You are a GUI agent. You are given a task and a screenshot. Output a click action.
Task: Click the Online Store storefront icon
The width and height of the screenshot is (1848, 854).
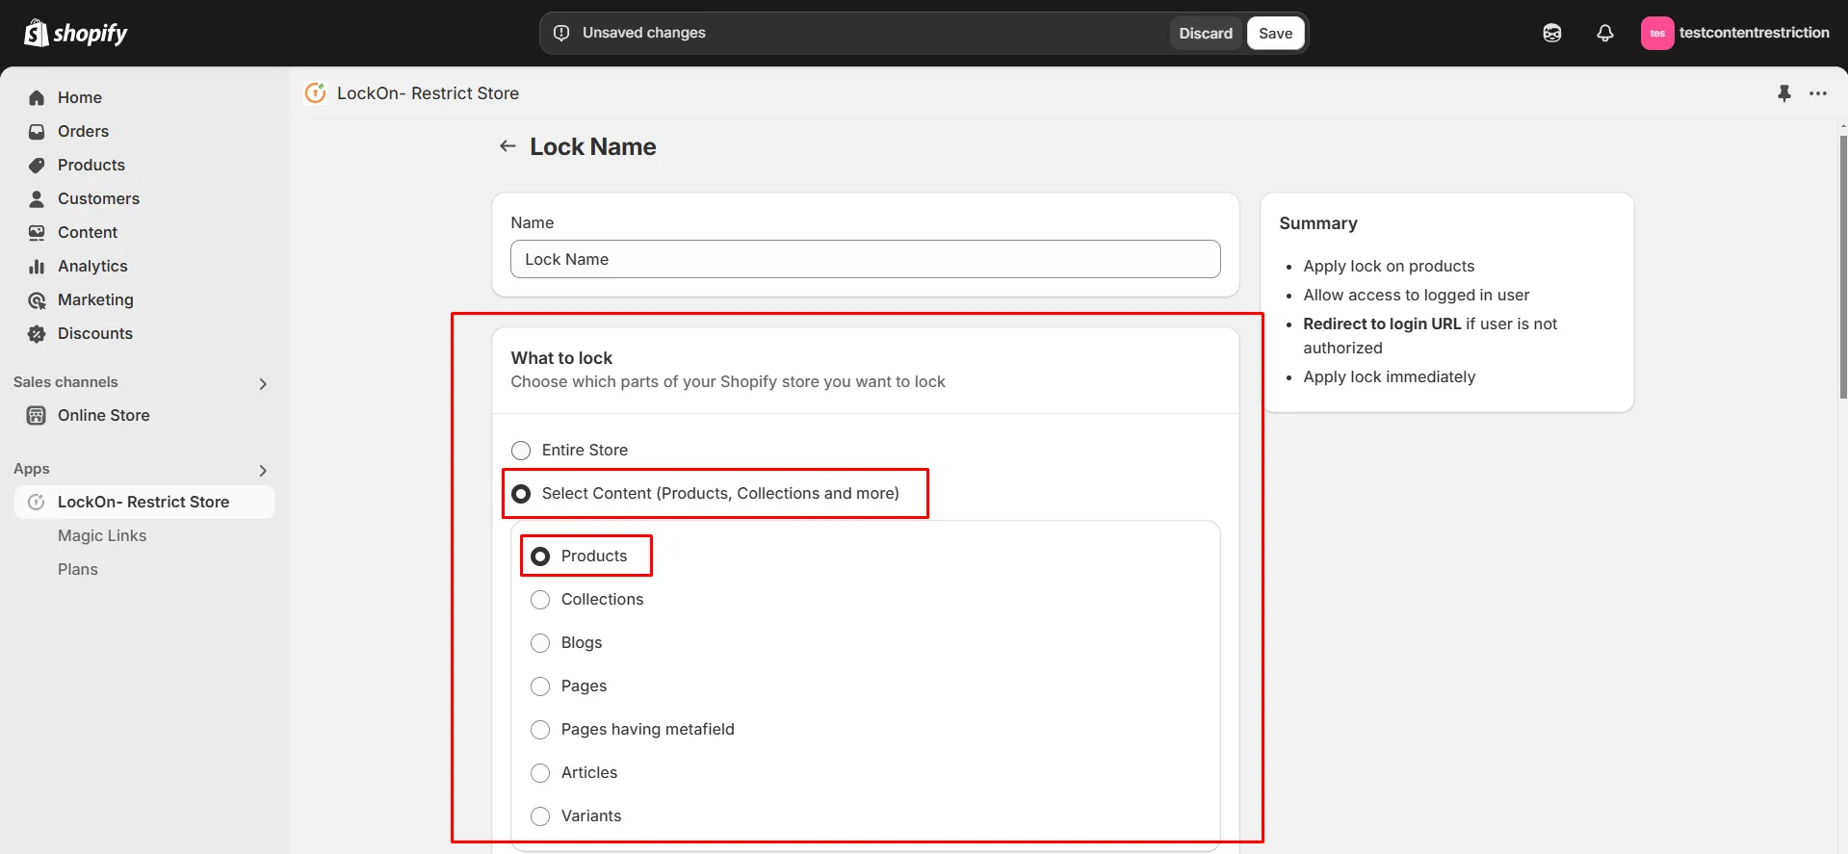37,415
